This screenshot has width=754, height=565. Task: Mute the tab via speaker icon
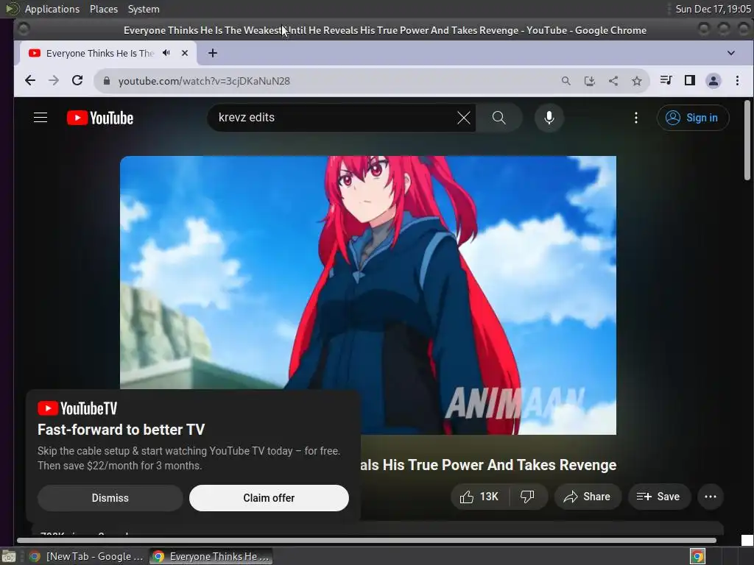click(166, 53)
